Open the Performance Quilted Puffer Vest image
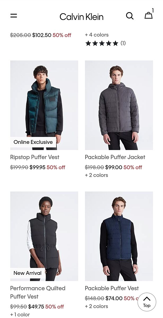This screenshot has height=318, width=163. (x=44, y=236)
